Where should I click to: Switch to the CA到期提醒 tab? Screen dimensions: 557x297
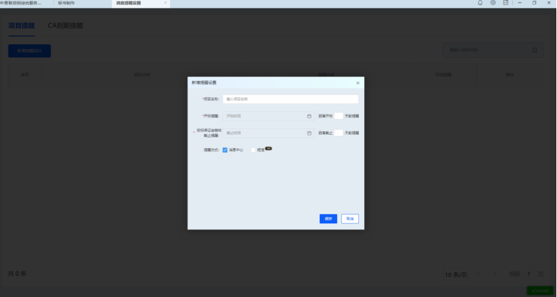(x=65, y=26)
